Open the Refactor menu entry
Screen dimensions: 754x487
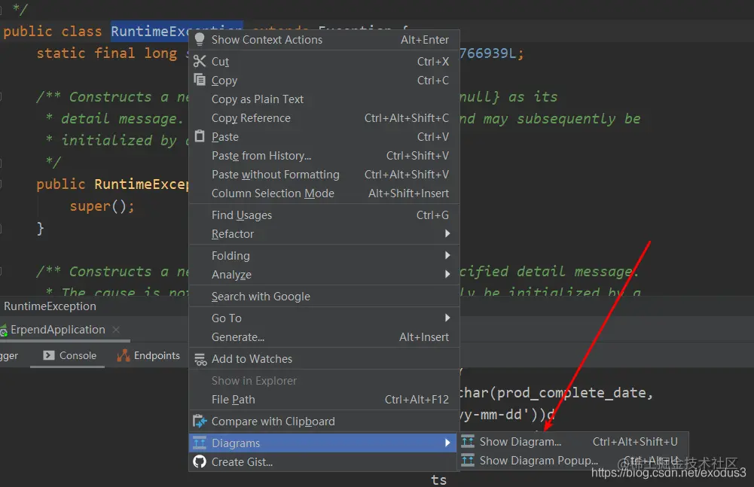325,233
